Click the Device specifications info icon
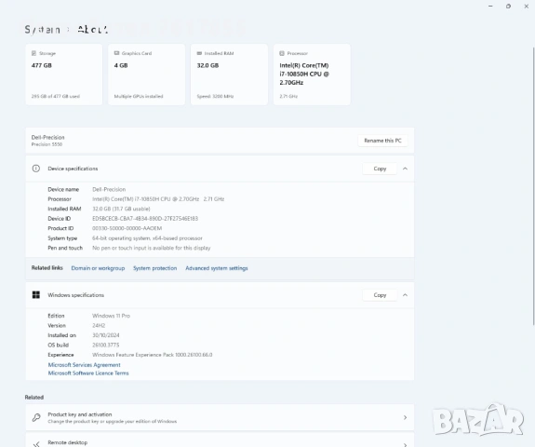This screenshot has height=447, width=535. [x=36, y=169]
